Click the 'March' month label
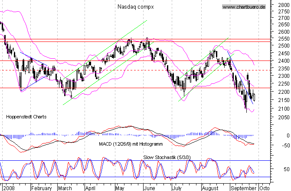 [65, 188]
